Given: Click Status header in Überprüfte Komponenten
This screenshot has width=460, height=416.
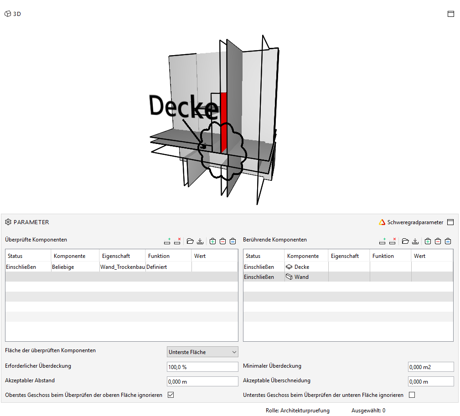Looking at the screenshot, I should point(28,256).
